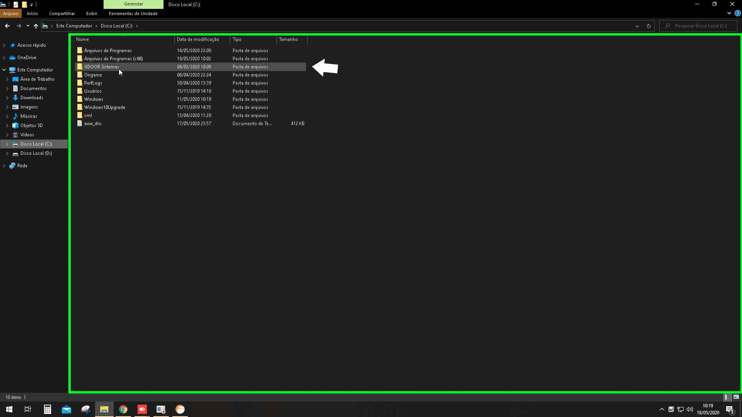Open the Arquivo menu tab
Viewport: 742px width, 417px height.
pyautogui.click(x=10, y=14)
